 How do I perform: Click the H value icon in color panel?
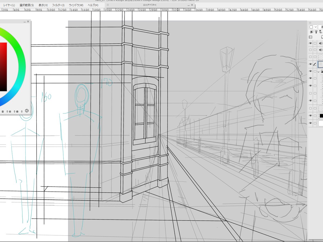pyautogui.click(x=3, y=111)
